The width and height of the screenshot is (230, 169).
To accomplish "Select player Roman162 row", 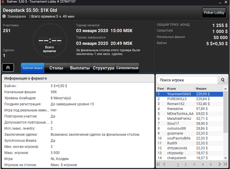I will point(190,104).
